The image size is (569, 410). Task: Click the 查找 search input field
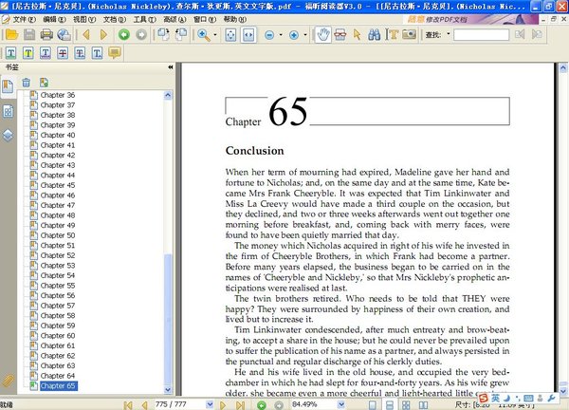click(x=481, y=35)
